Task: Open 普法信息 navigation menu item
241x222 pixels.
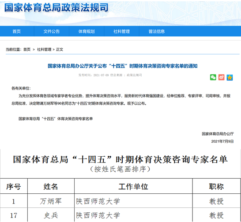Action: 157,31
